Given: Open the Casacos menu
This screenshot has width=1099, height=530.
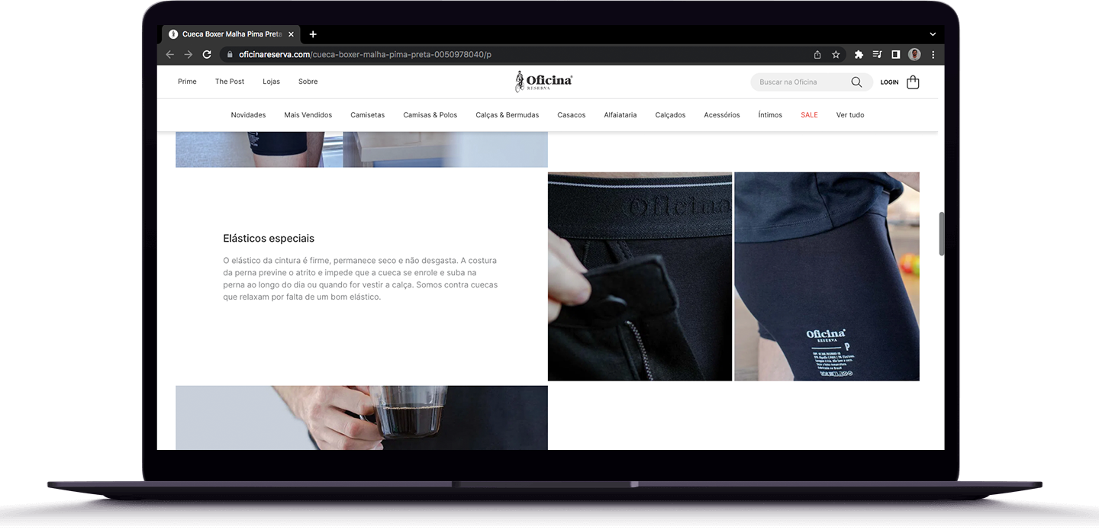Looking at the screenshot, I should [572, 115].
